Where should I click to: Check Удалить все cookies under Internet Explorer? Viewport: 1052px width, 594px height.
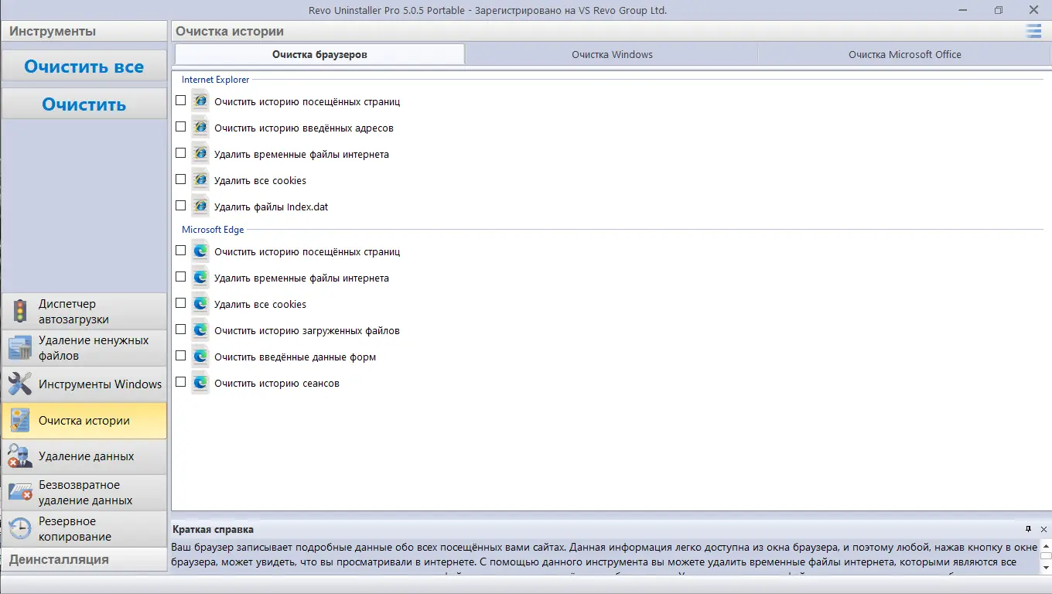[x=180, y=179]
